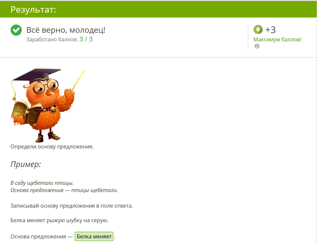Image resolution: width=317 pixels, height=244 pixels.
Task: Click the Записывай основу предложения instruction line
Action: [x=72, y=206]
